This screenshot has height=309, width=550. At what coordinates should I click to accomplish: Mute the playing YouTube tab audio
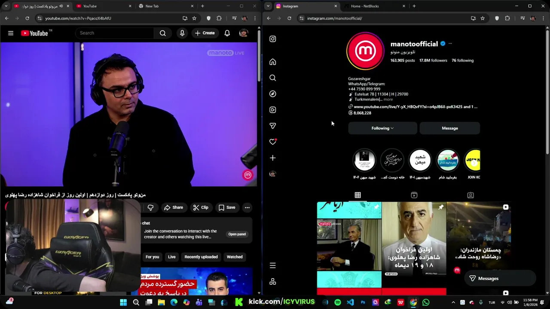[61, 6]
